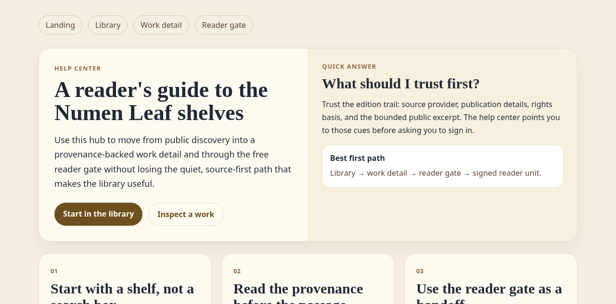The width and height of the screenshot is (616, 304).
Task: Click the reader's guide main heading
Action: coord(161,101)
